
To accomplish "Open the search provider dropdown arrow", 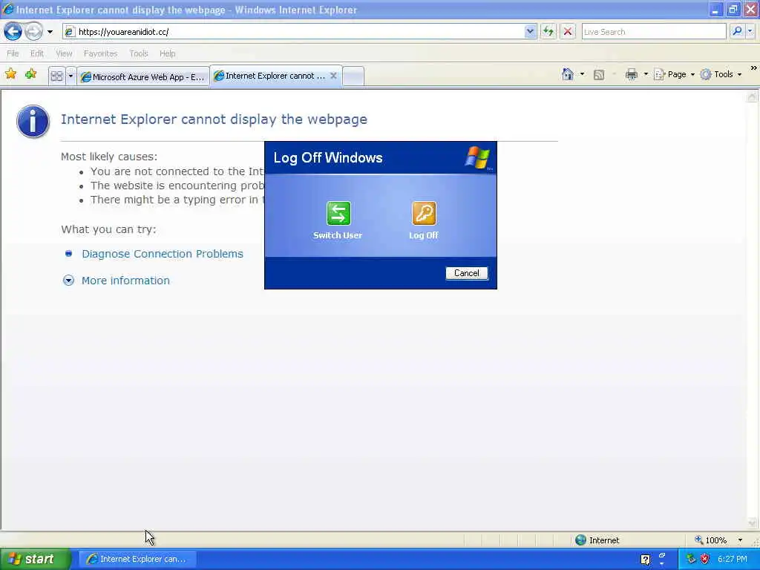I will pos(750,31).
